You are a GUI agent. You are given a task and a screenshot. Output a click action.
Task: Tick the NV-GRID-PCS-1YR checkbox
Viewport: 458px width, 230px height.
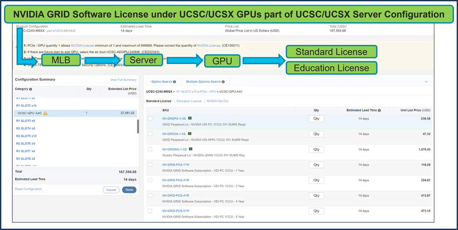click(x=150, y=165)
